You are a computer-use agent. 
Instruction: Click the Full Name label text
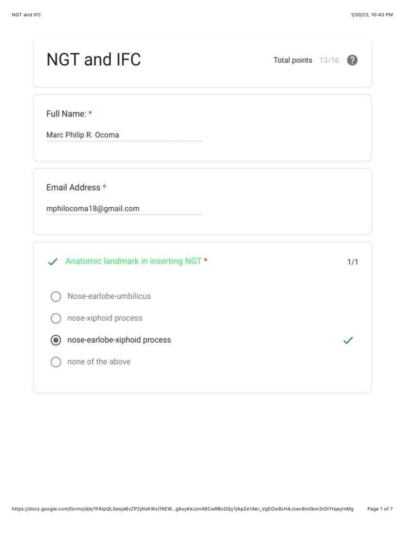click(66, 114)
